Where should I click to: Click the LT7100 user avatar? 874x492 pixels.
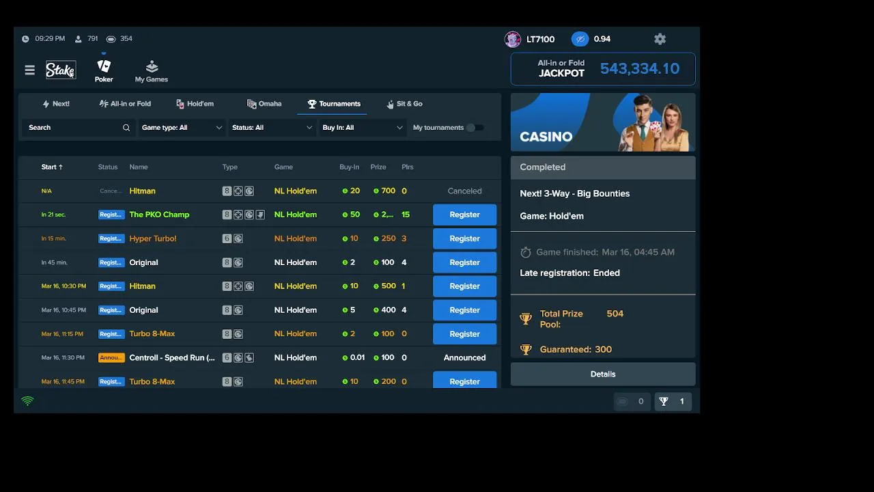513,39
